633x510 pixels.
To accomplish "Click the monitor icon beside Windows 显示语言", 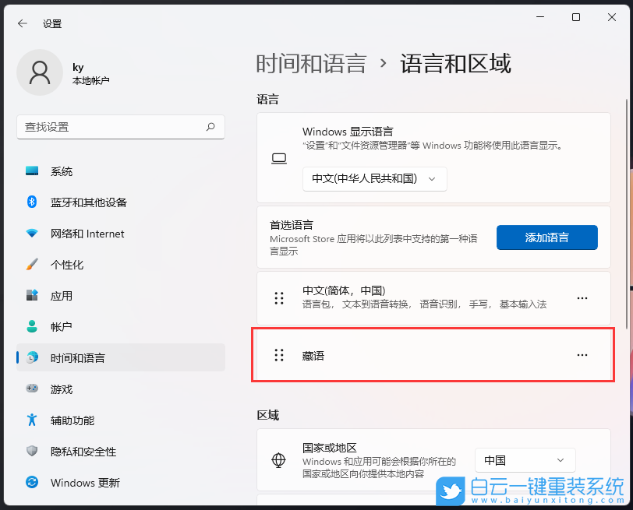I will [x=279, y=158].
